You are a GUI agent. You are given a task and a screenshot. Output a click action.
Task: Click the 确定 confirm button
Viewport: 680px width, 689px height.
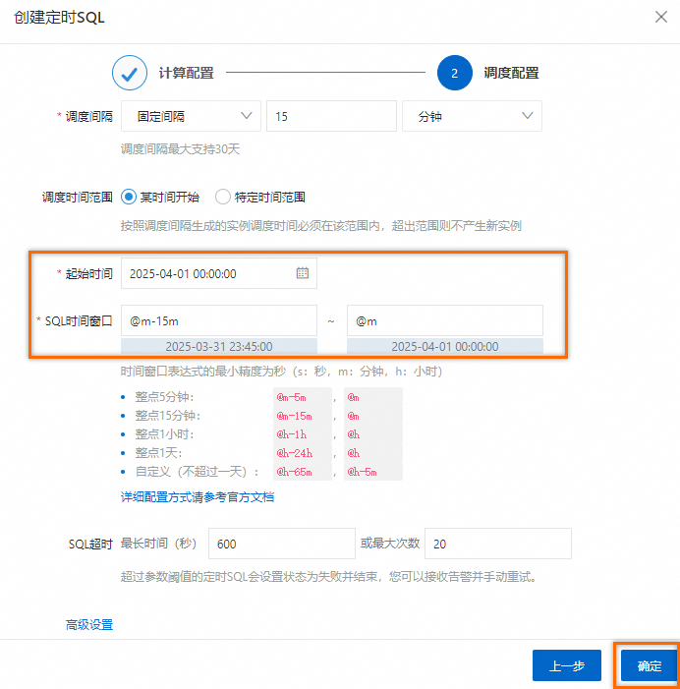[650, 665]
